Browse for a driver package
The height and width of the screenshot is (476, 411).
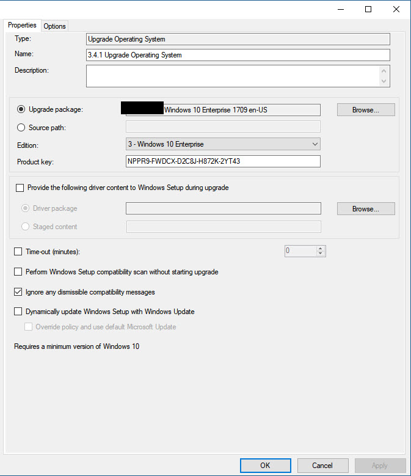click(366, 209)
